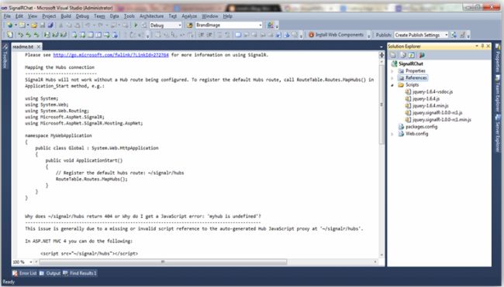Click the Save All icon
The width and height of the screenshot is (504, 287).
[50, 25]
